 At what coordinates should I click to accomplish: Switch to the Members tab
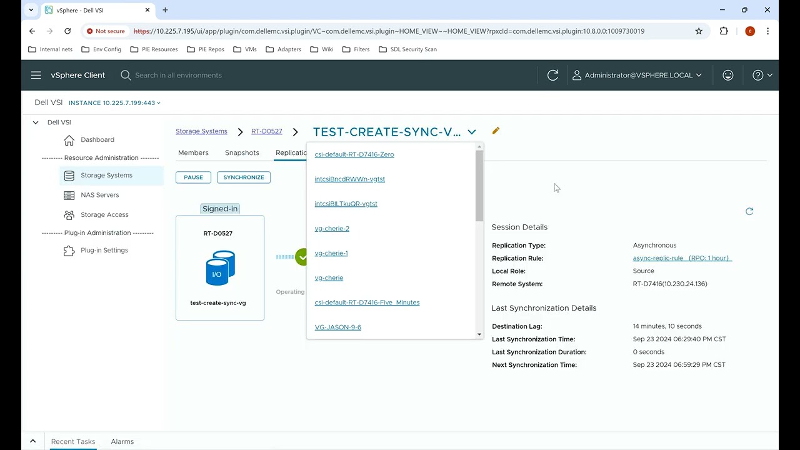(193, 152)
